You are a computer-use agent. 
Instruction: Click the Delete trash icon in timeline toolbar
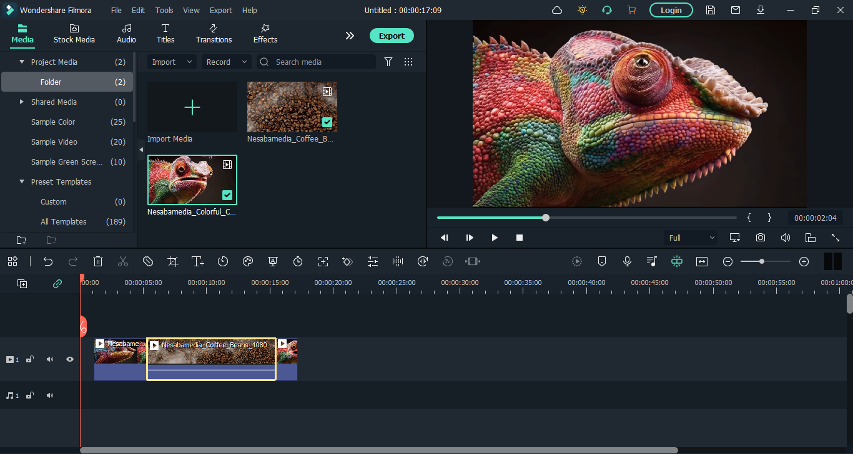pyautogui.click(x=98, y=262)
